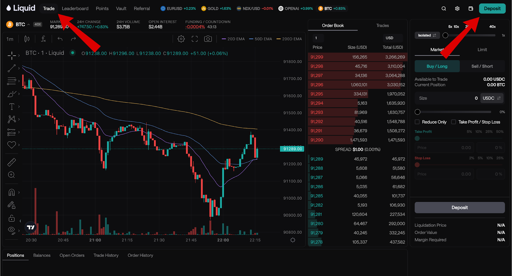This screenshot has width=512, height=276.
Task: Enable Take Profit / Stop Loss checkbox
Action: pyautogui.click(x=453, y=122)
